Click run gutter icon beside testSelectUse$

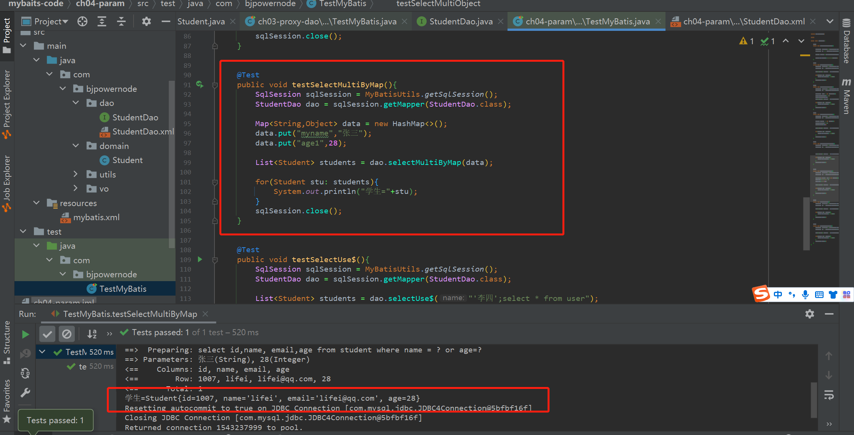(x=200, y=259)
